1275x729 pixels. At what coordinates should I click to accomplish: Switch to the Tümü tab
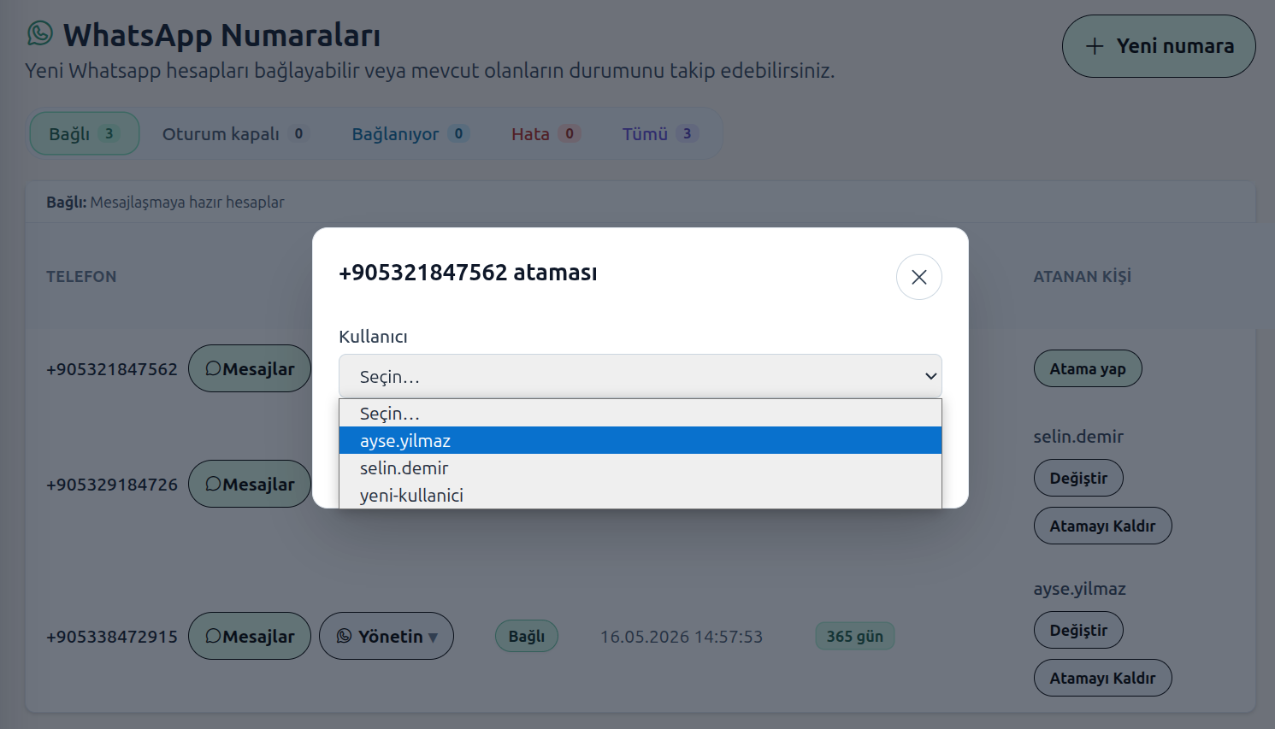(x=660, y=133)
